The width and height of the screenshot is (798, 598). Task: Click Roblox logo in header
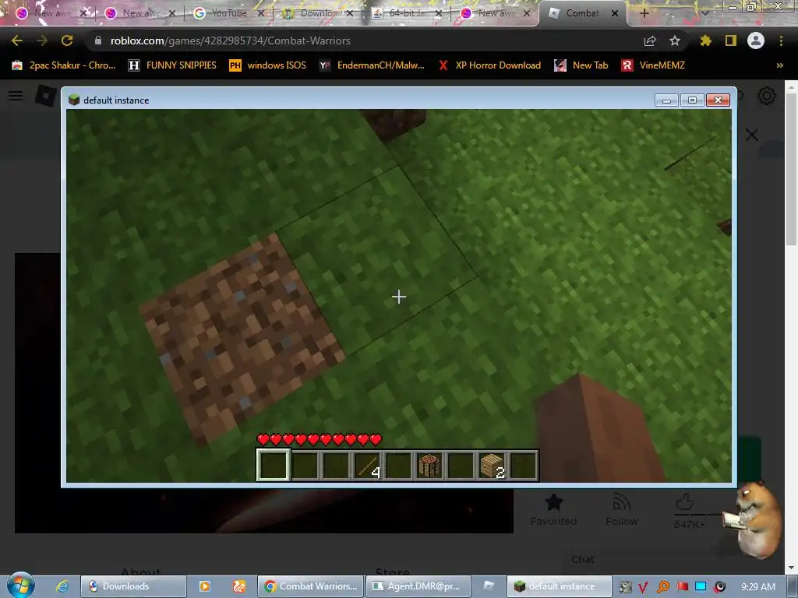(x=46, y=96)
